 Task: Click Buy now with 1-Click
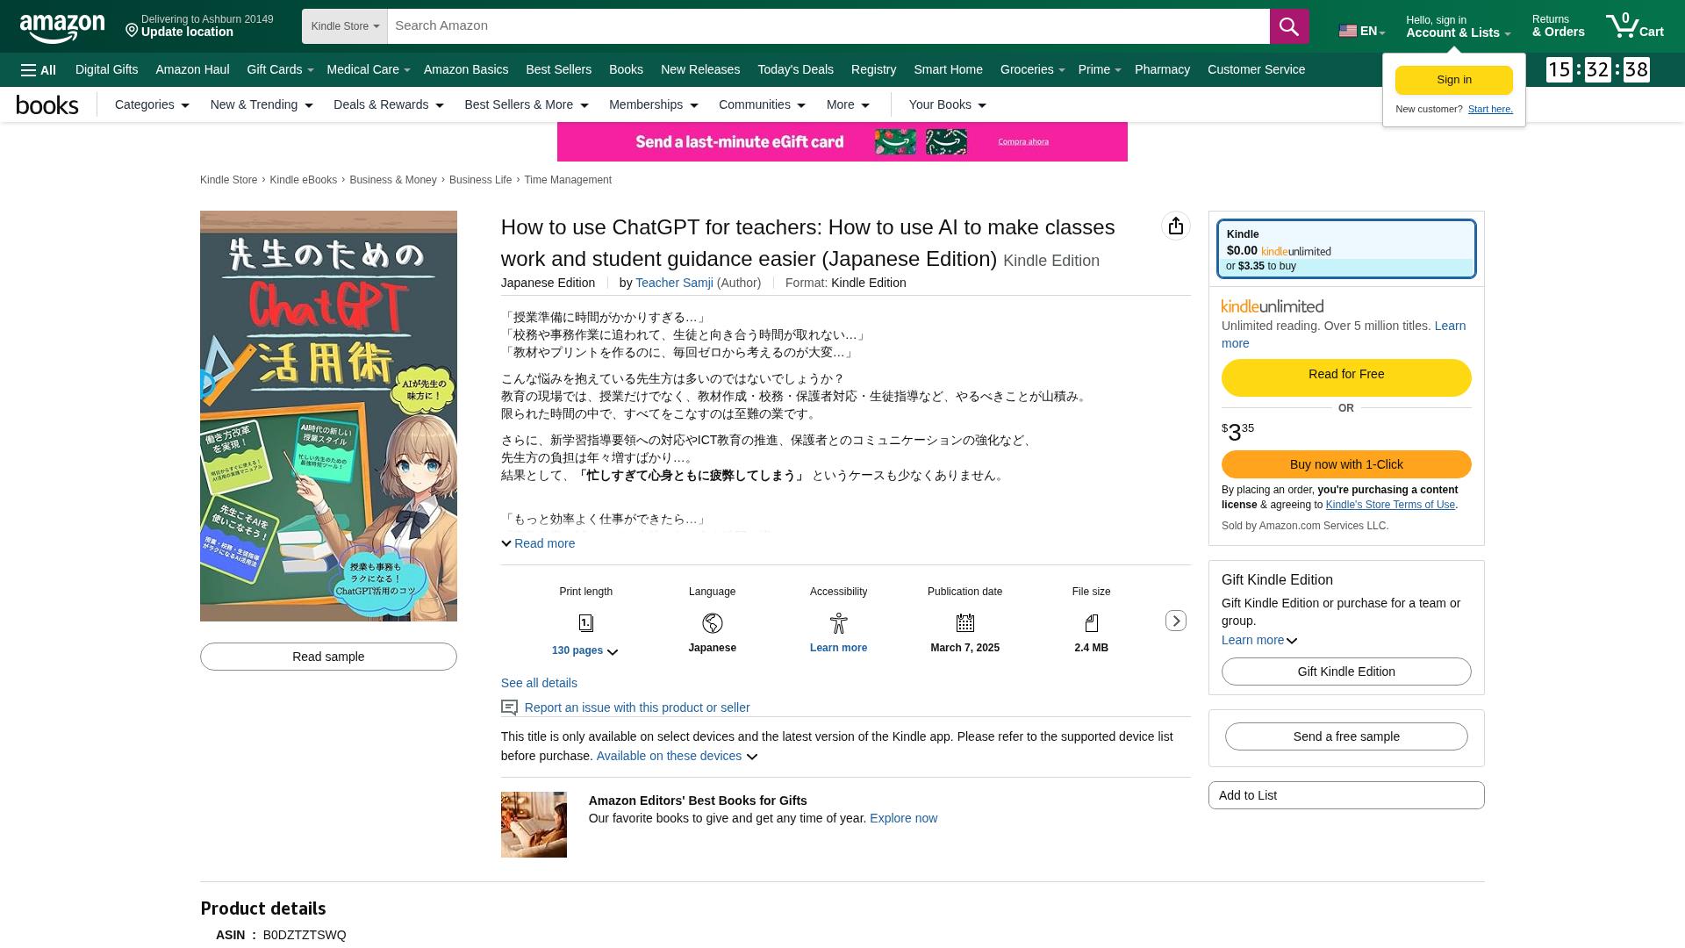[1345, 464]
